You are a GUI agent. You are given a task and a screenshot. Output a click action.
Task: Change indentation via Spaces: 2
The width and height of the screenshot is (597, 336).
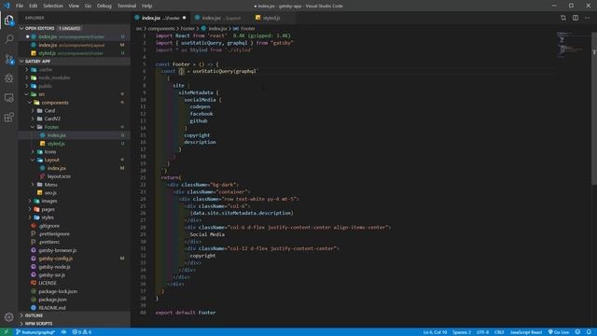[x=462, y=332]
